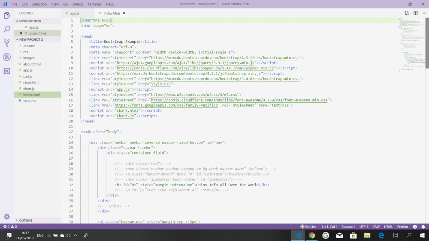Click the warnings count in status bar
This screenshot has width=429, height=241.
tap(14, 226)
